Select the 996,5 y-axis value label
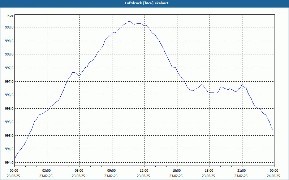This screenshot has width=289, height=180. 9,95
